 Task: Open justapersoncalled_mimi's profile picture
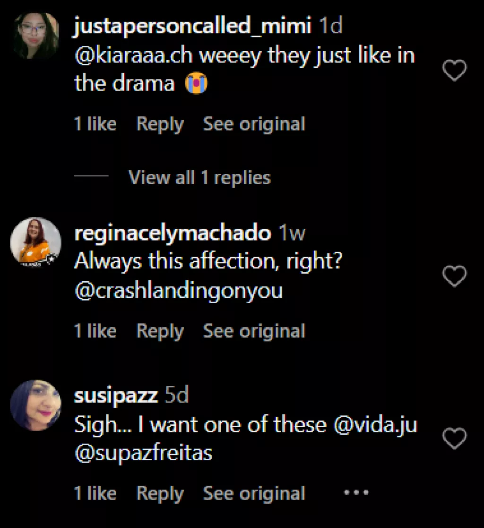click(x=36, y=36)
